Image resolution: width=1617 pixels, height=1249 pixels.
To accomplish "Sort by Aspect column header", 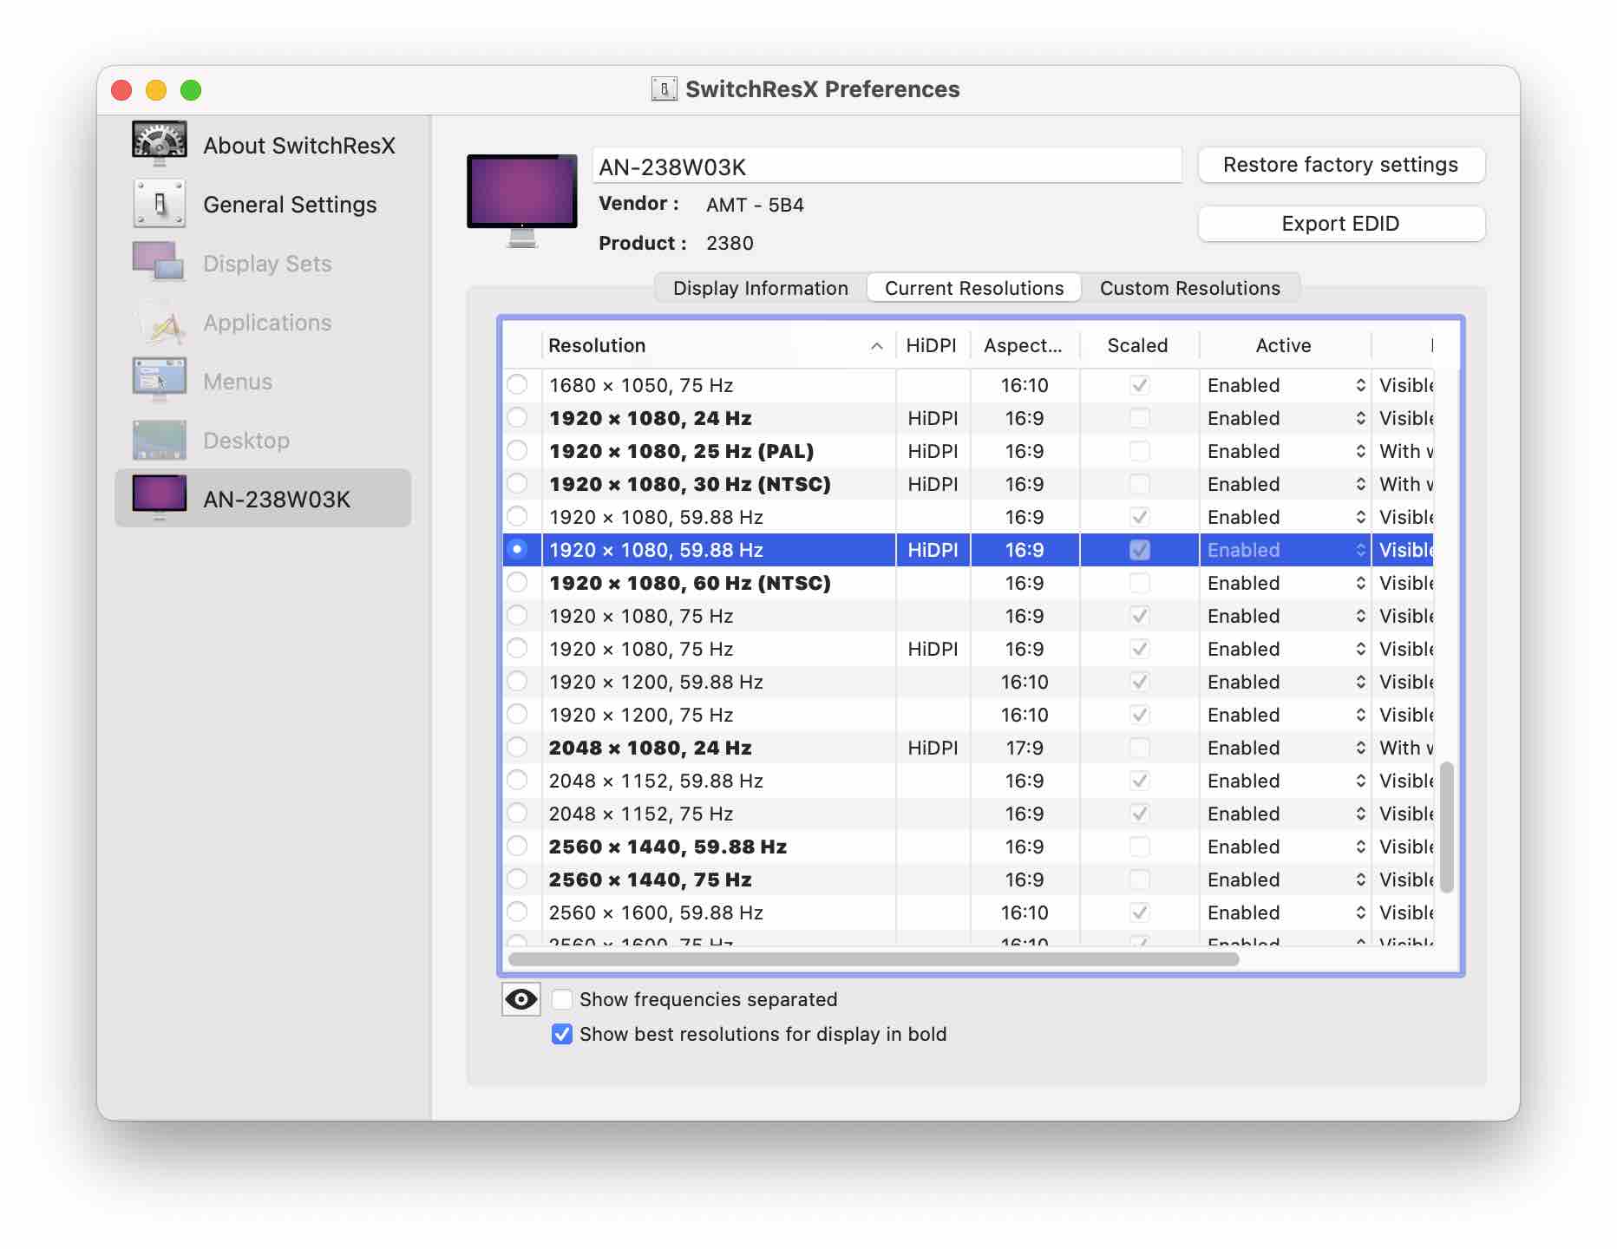I will click(1024, 345).
